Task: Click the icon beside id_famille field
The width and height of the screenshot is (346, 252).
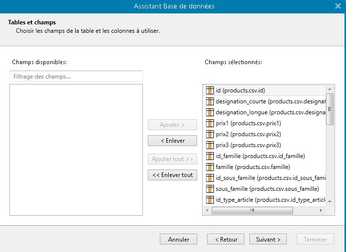Action: click(x=210, y=156)
